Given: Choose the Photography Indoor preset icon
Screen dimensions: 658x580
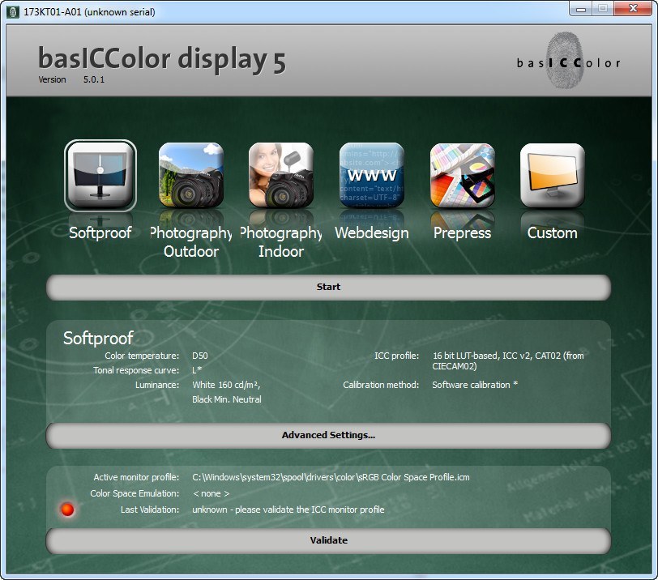Looking at the screenshot, I should pyautogui.click(x=281, y=175).
